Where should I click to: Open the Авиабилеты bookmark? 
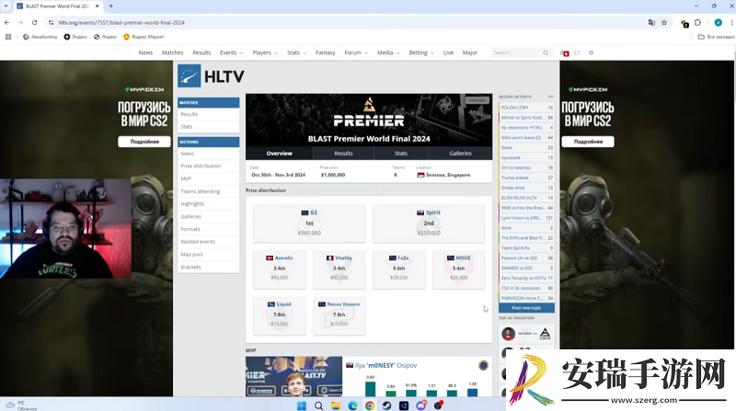click(x=40, y=37)
